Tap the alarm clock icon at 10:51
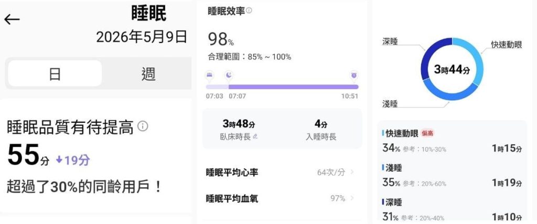Image resolution: width=537 pixels, height=224 pixels. pos(354,74)
